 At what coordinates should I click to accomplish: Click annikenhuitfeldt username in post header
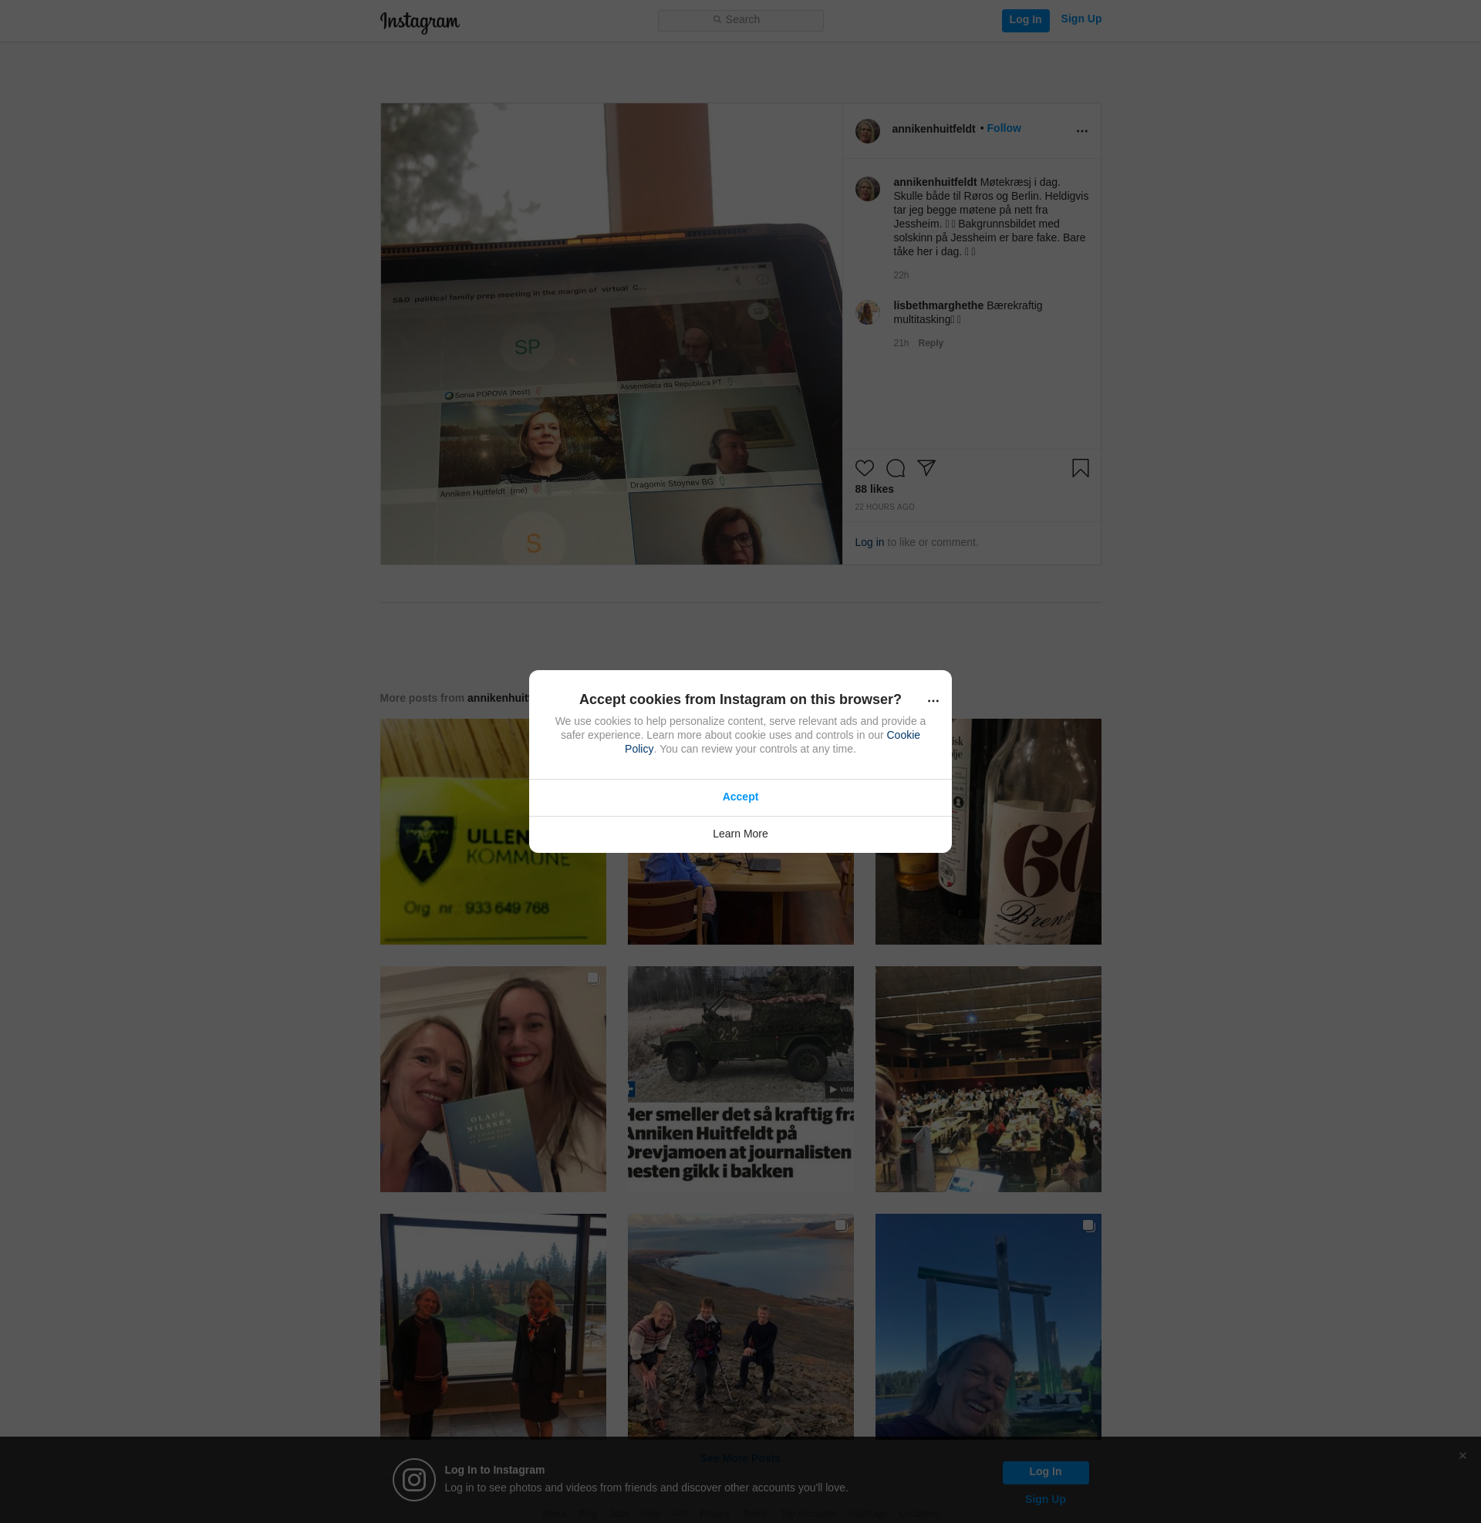pos(933,129)
